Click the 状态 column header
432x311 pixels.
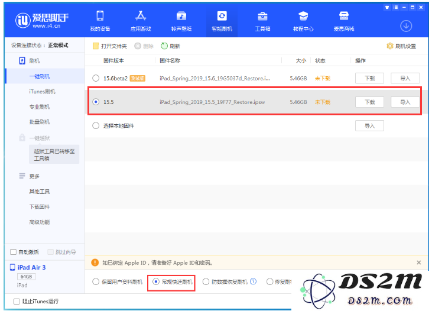(x=320, y=60)
